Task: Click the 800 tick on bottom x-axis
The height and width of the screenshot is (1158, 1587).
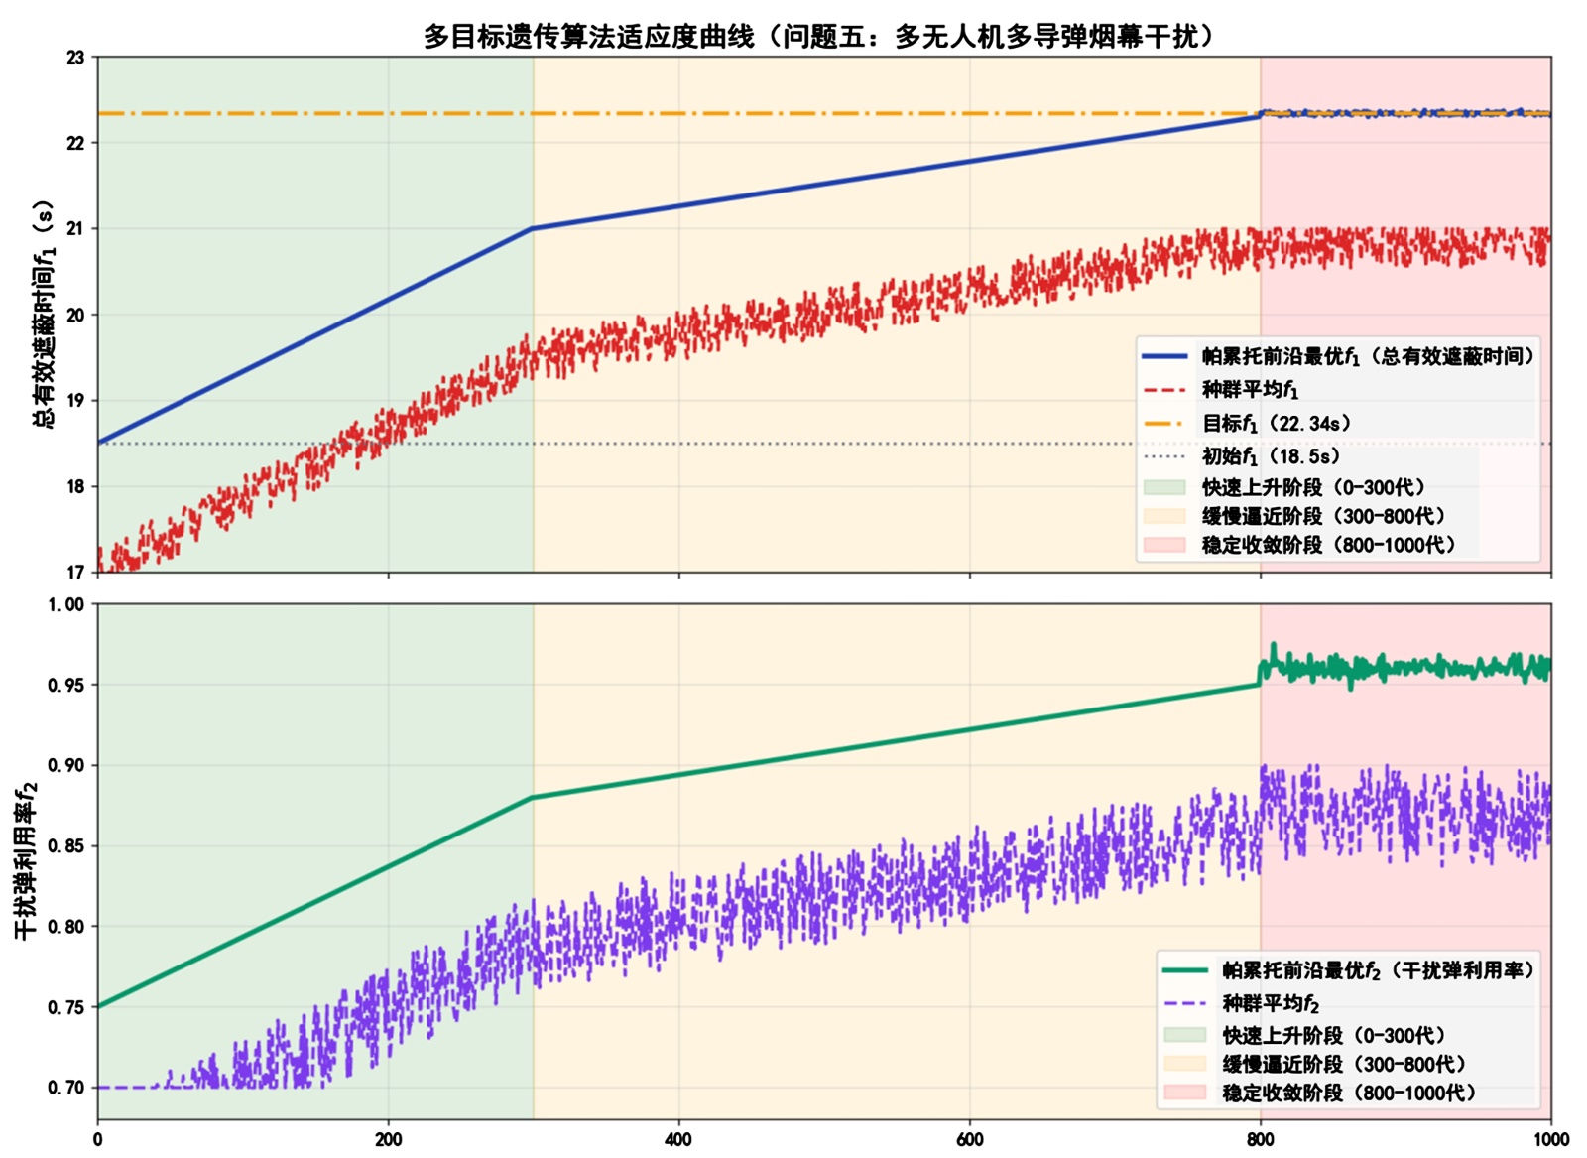Action: [1260, 1140]
